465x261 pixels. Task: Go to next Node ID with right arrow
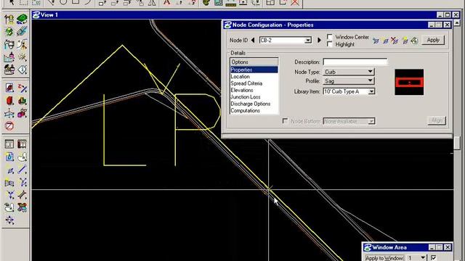(x=319, y=40)
